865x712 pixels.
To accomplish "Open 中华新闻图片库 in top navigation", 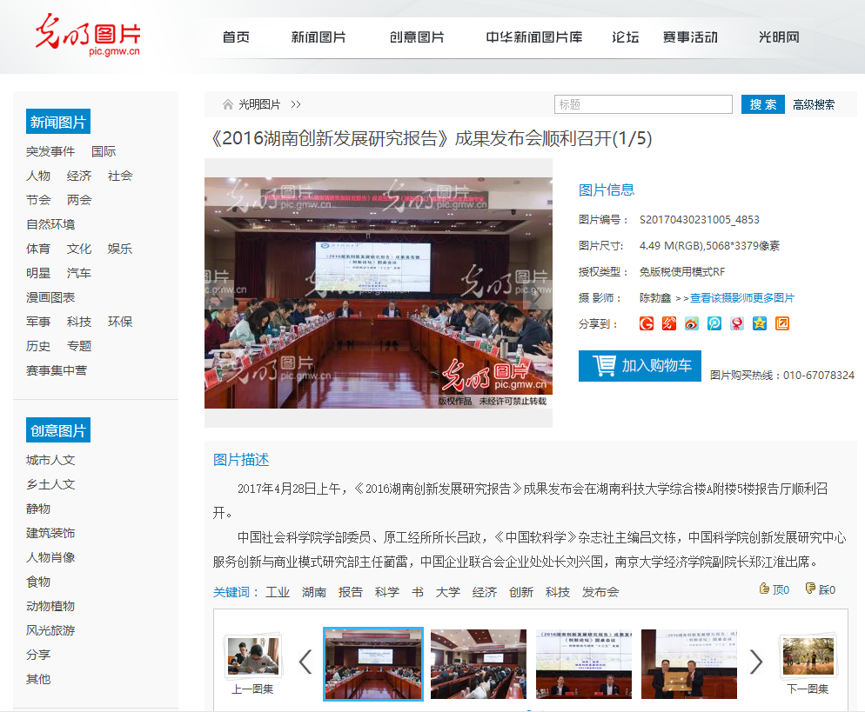I will [533, 37].
